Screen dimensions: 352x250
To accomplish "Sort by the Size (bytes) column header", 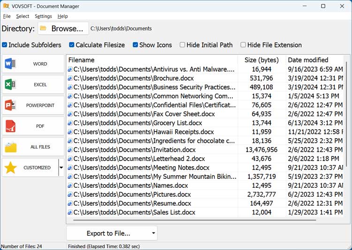I will click(x=262, y=60).
